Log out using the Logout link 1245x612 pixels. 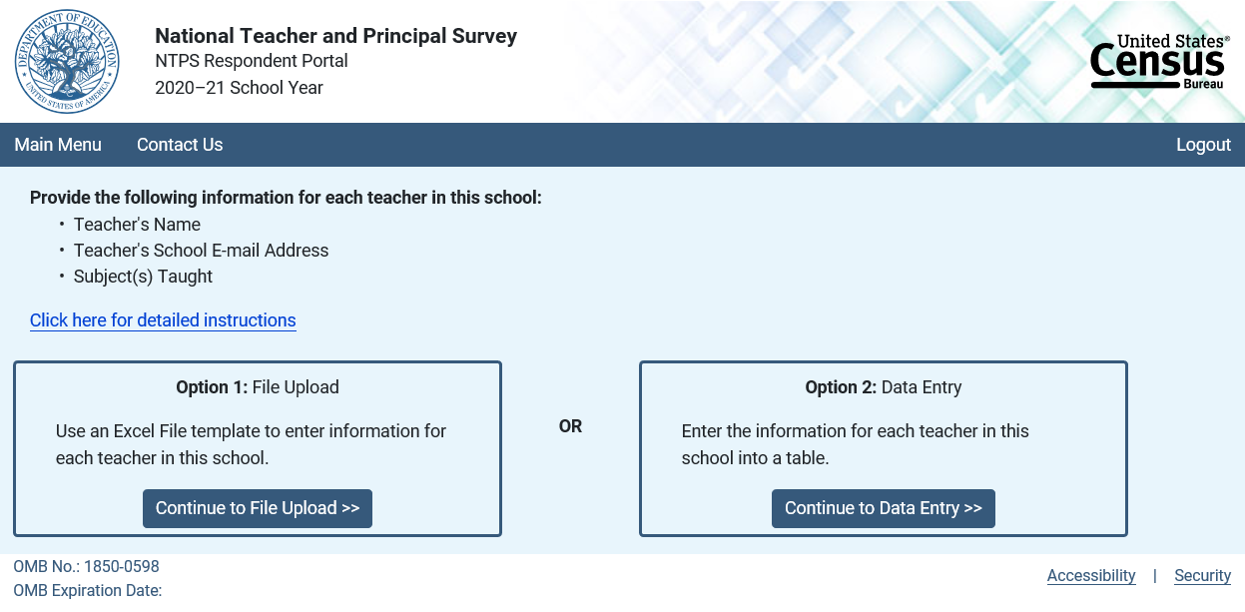(1203, 145)
